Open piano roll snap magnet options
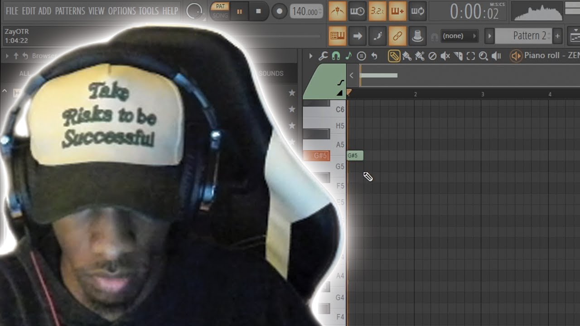This screenshot has width=580, height=326. click(336, 56)
